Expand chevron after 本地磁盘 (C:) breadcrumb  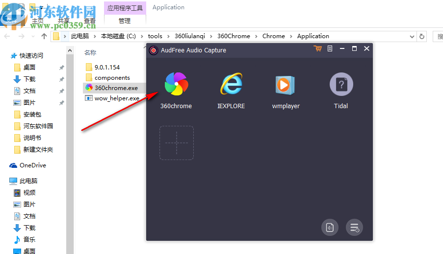click(142, 36)
